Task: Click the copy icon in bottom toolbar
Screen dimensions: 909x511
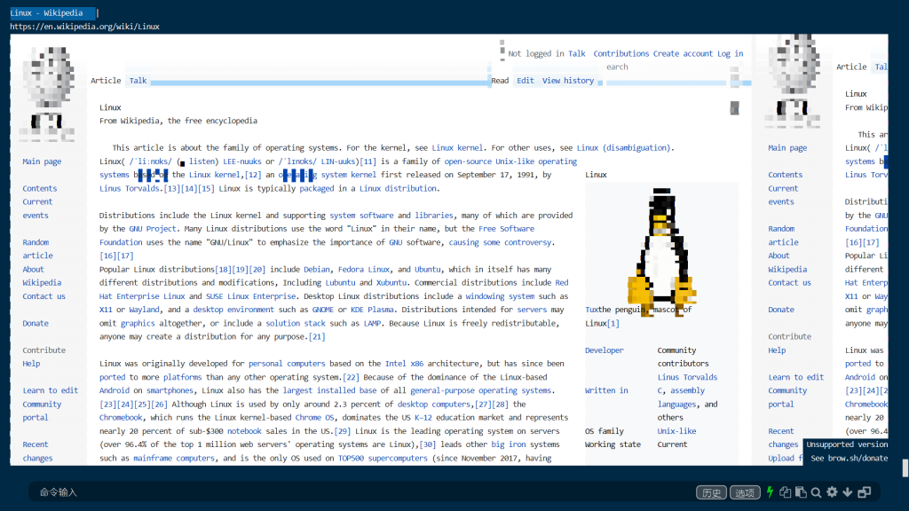Action: (x=786, y=491)
